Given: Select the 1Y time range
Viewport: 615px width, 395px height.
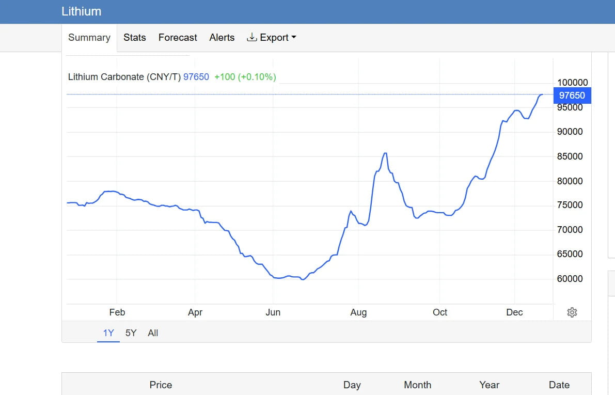Looking at the screenshot, I should [x=108, y=333].
